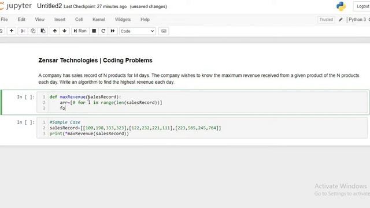Restart the kernel with the circular arrow
Viewport: 370px width, 208px height.
pos(103,31)
